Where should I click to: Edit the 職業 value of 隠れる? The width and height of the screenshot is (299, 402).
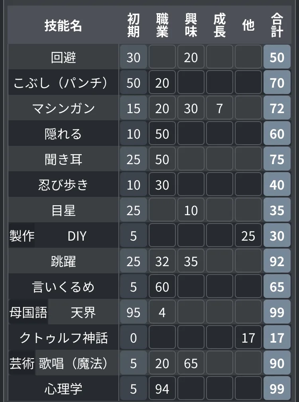tap(162, 134)
